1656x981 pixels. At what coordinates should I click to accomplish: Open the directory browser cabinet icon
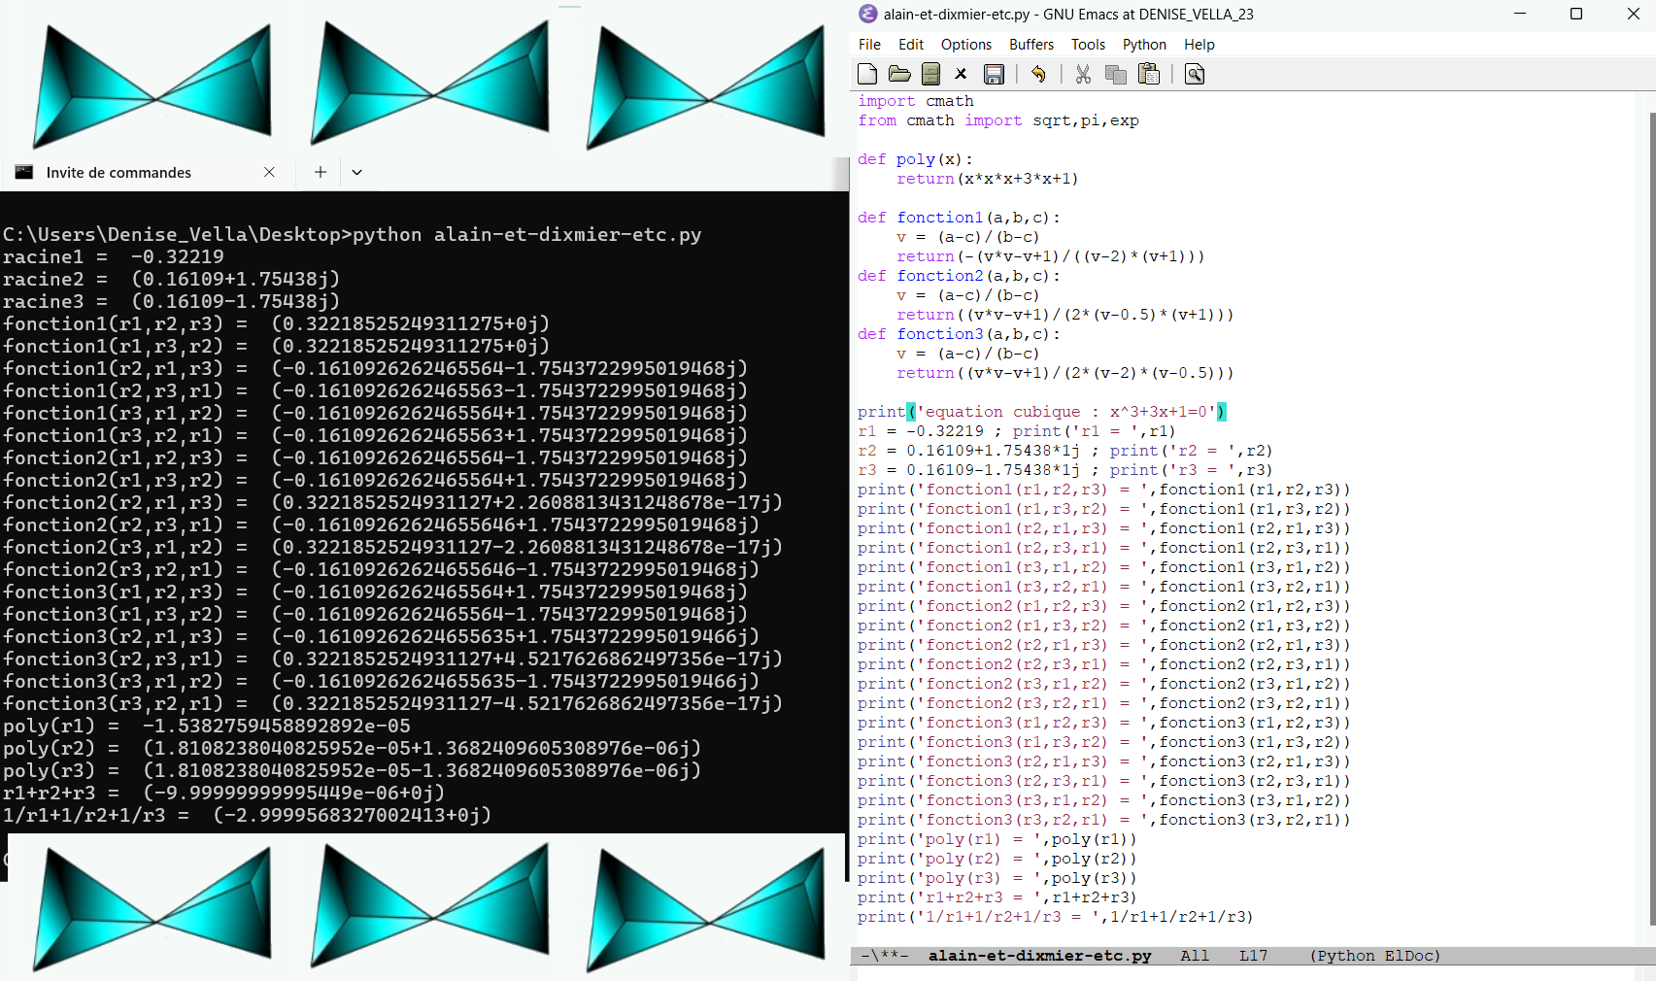[x=930, y=74]
